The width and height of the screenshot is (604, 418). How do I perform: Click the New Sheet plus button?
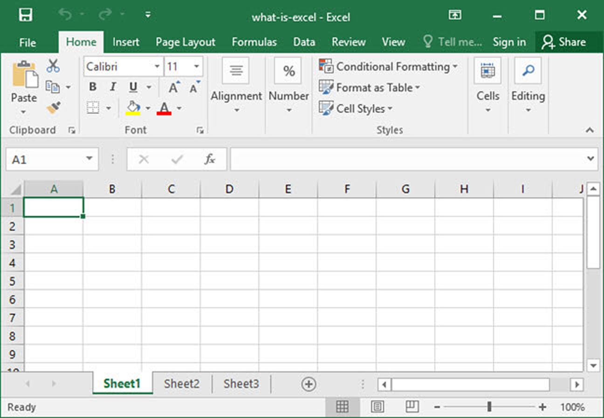pyautogui.click(x=308, y=384)
